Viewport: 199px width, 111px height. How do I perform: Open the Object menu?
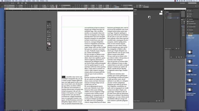[x=29, y=1]
